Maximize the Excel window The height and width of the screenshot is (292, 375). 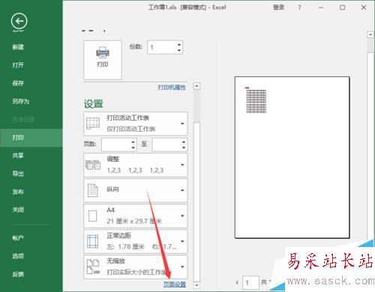[343, 7]
